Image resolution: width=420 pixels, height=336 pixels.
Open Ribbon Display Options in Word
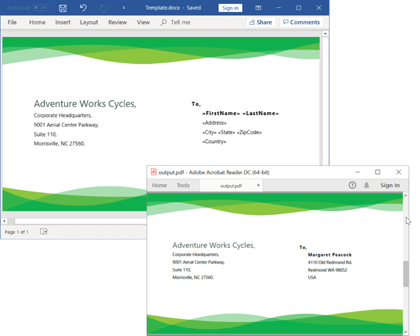[x=258, y=8]
